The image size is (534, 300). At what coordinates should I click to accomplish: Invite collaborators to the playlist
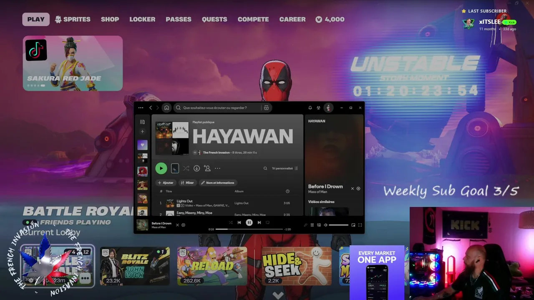[207, 168]
